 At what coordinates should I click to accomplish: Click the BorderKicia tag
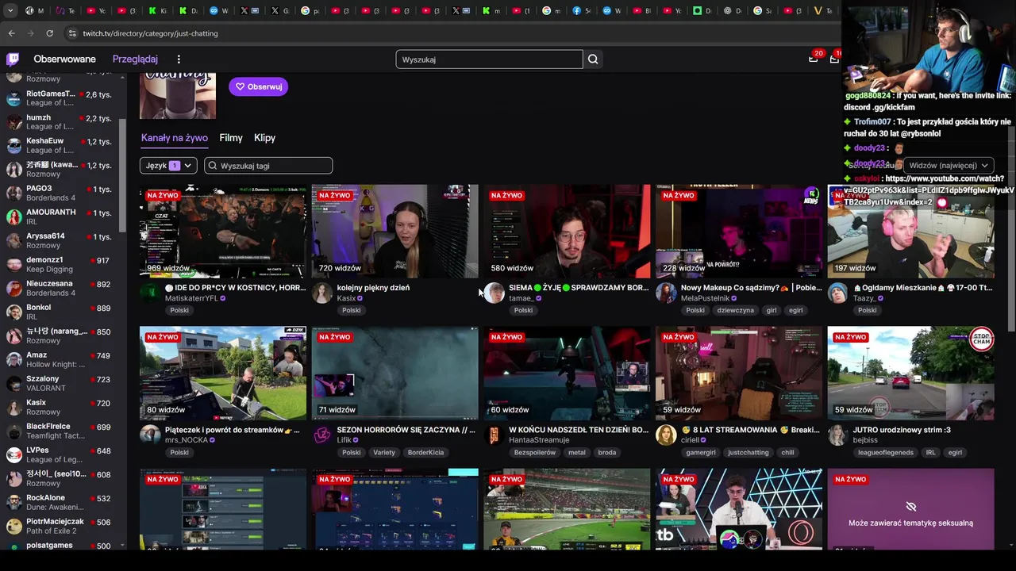425,452
